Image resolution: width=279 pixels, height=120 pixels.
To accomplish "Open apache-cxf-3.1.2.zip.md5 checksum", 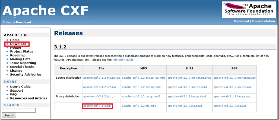I will tap(139, 106).
